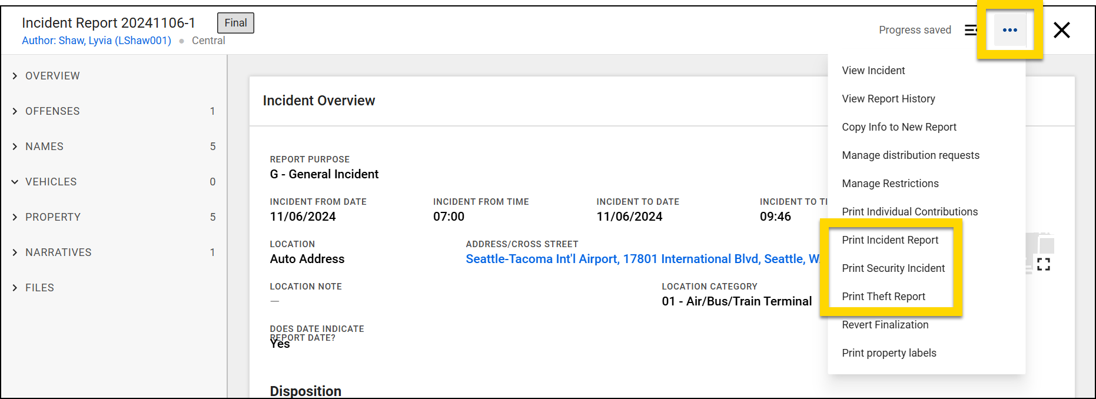This screenshot has height=399, width=1096.
Task: Select "Print Incident Report"
Action: [891, 240]
